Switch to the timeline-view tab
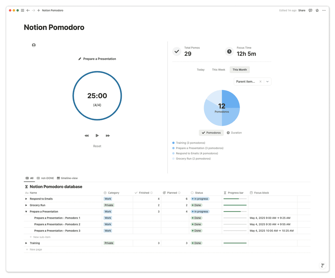This screenshot has height=278, width=335. click(67, 178)
